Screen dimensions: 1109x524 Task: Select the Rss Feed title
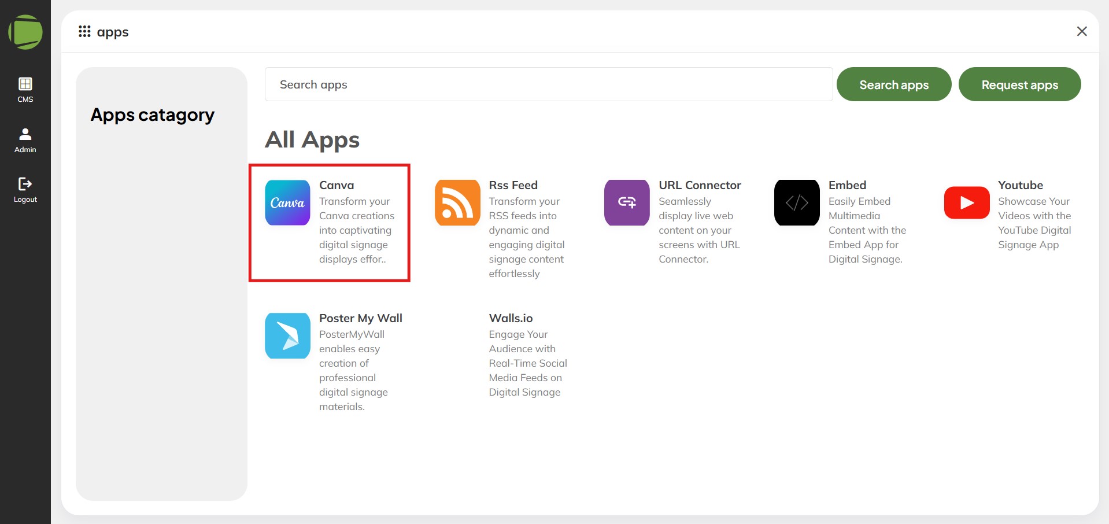point(513,185)
